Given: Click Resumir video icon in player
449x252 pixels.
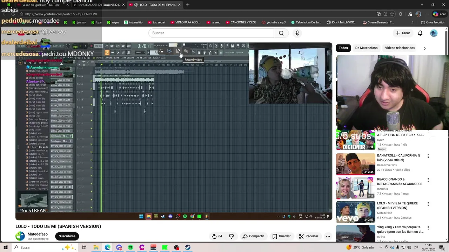Looking at the screenshot, I should click(x=178, y=51).
